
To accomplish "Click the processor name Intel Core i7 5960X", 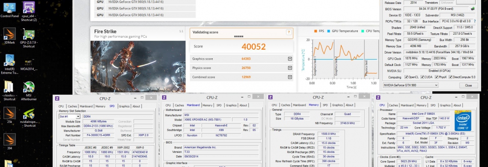I will click(x=425, y=114).
